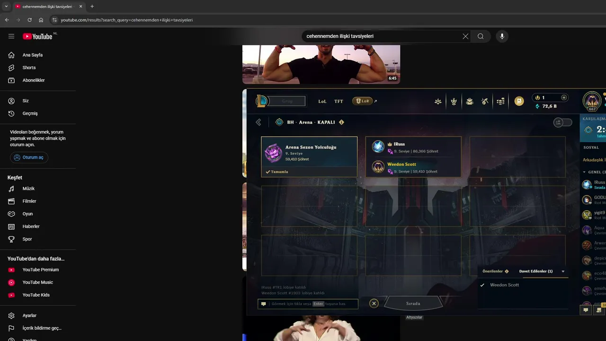
Task: Select the LoL tab in the client
Action: (322, 101)
